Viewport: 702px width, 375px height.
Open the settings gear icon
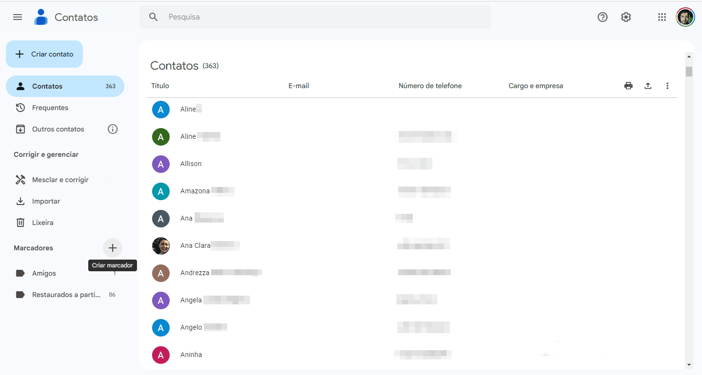(626, 17)
